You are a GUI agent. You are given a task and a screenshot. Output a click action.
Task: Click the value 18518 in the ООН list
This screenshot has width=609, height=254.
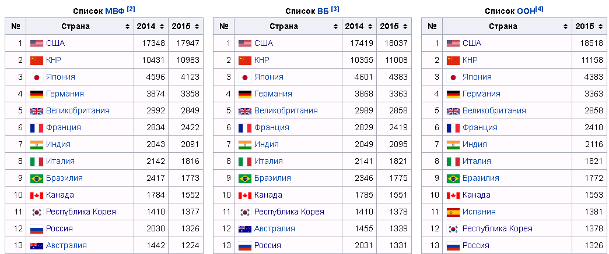click(593, 44)
